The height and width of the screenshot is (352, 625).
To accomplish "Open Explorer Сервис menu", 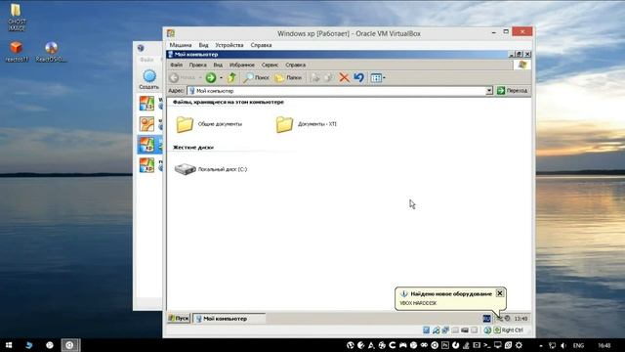I will pos(270,65).
